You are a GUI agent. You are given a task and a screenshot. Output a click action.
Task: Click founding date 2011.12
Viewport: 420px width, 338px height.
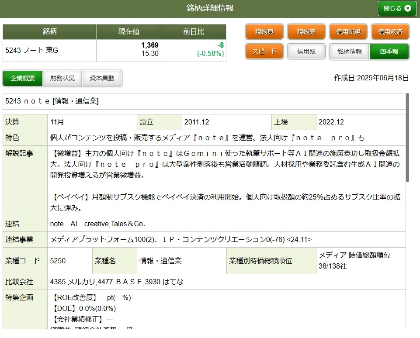[x=197, y=122]
